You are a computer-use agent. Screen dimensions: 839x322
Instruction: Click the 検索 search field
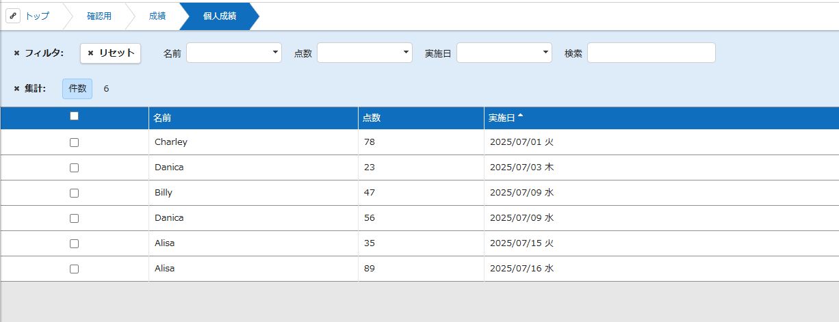[x=651, y=53]
